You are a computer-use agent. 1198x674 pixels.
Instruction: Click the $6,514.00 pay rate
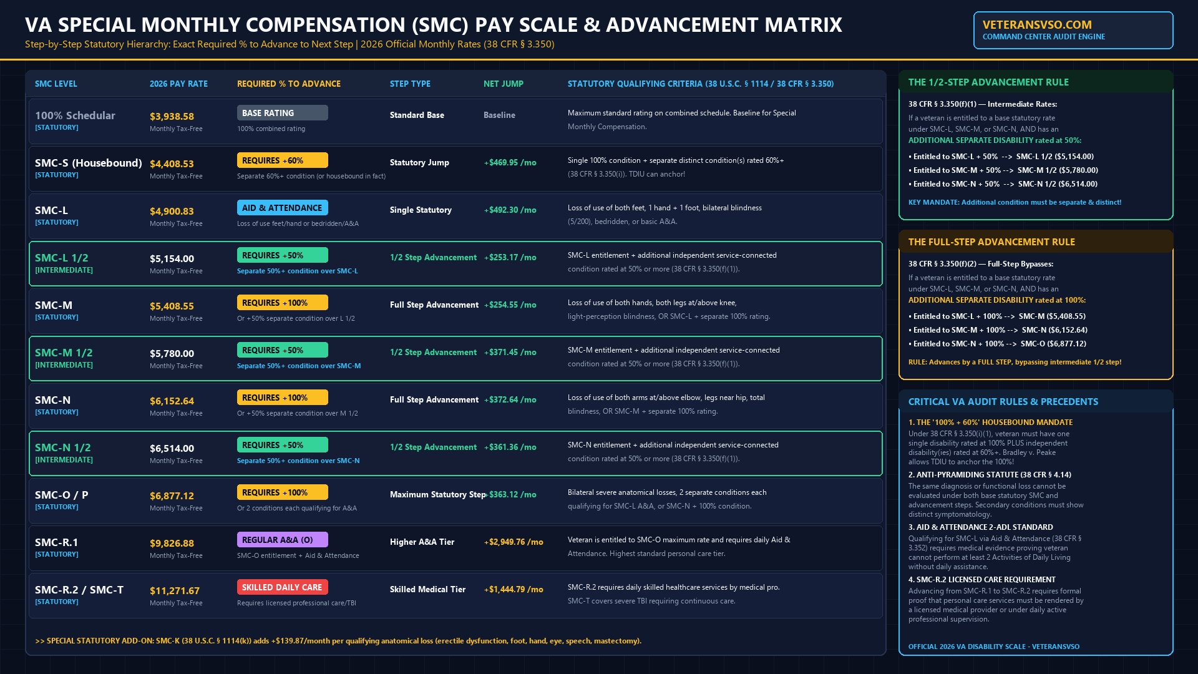(172, 448)
